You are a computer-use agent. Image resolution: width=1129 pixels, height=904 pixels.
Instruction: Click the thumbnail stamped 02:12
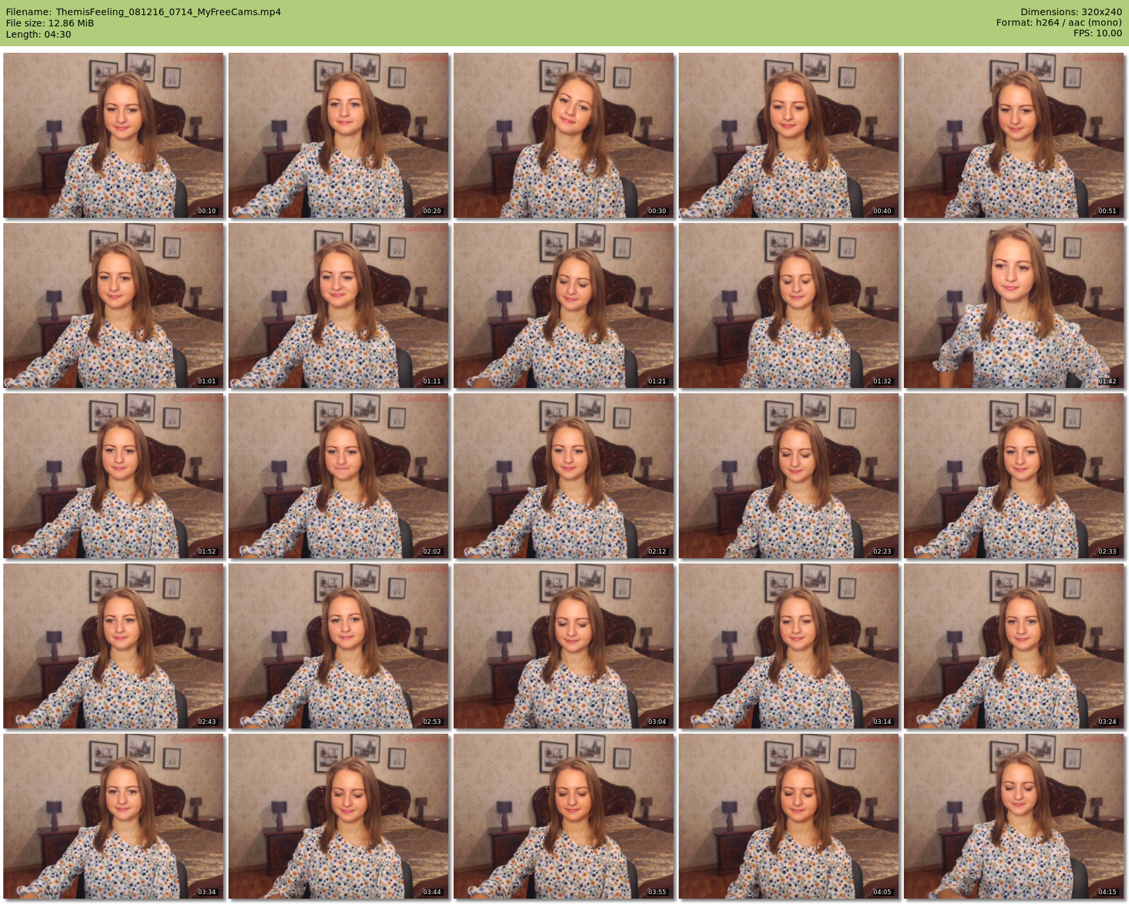pos(563,476)
